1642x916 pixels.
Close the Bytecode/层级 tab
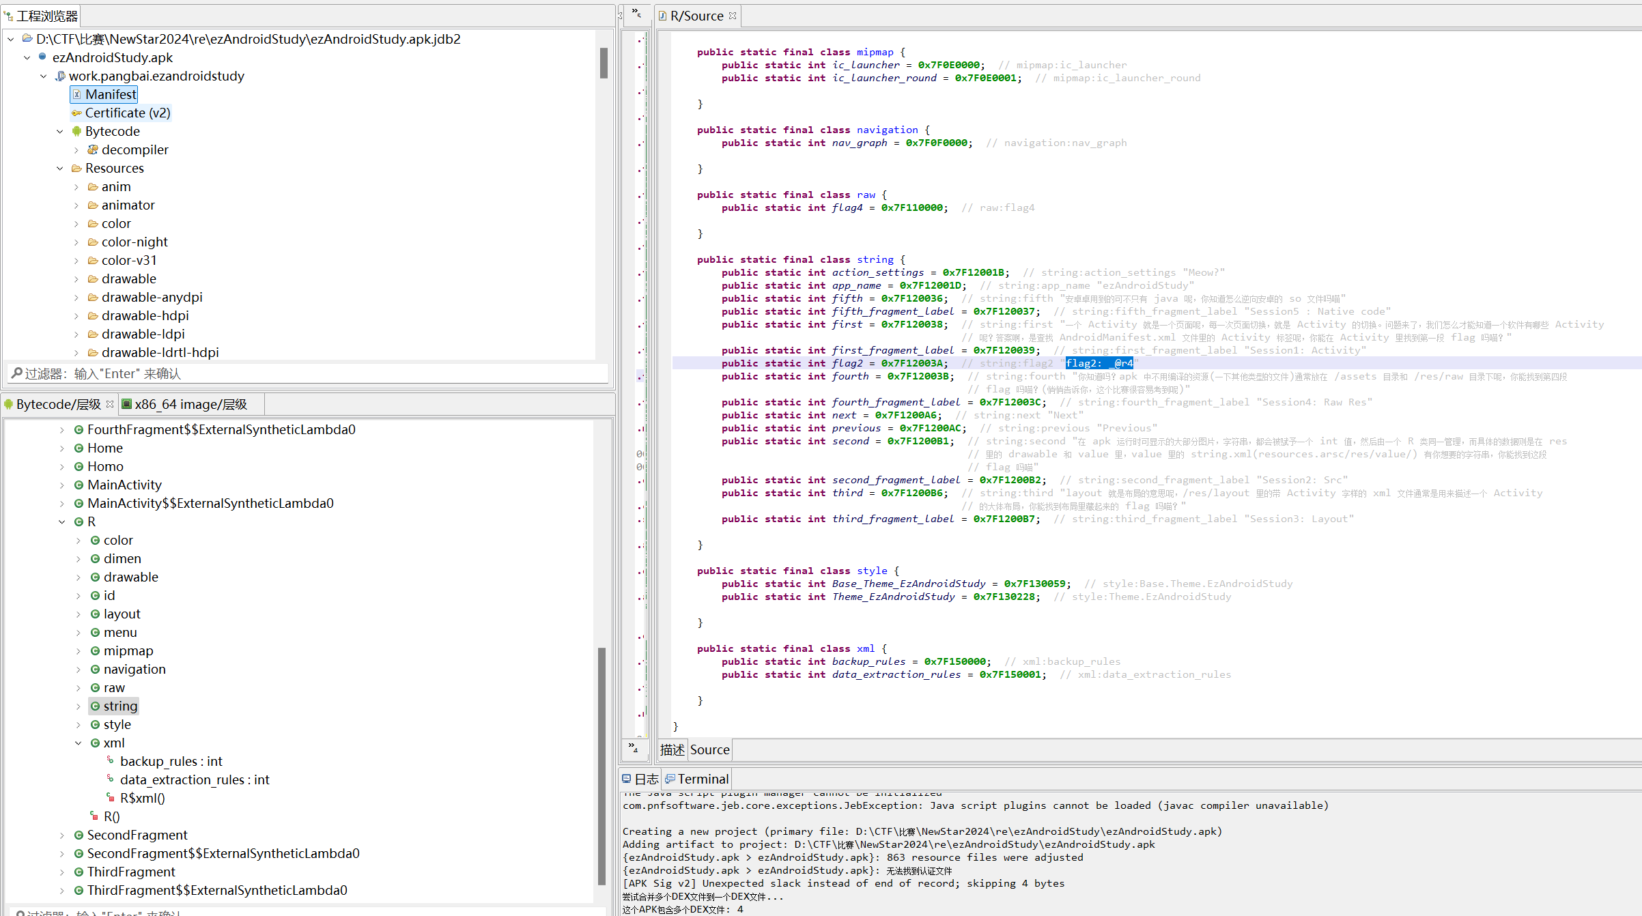[x=110, y=404]
